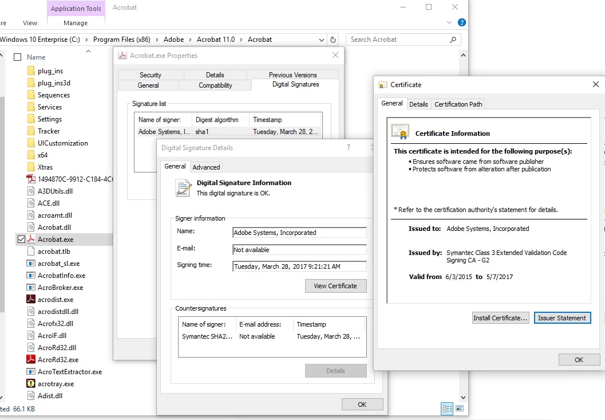Click the Install Certificate button
605x420 pixels.
click(x=500, y=318)
